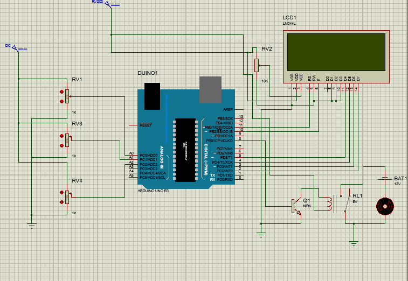Viewport: 408px width, 281px height.
Task: Select the Q1 NPN transistor symbol
Action: click(296, 207)
